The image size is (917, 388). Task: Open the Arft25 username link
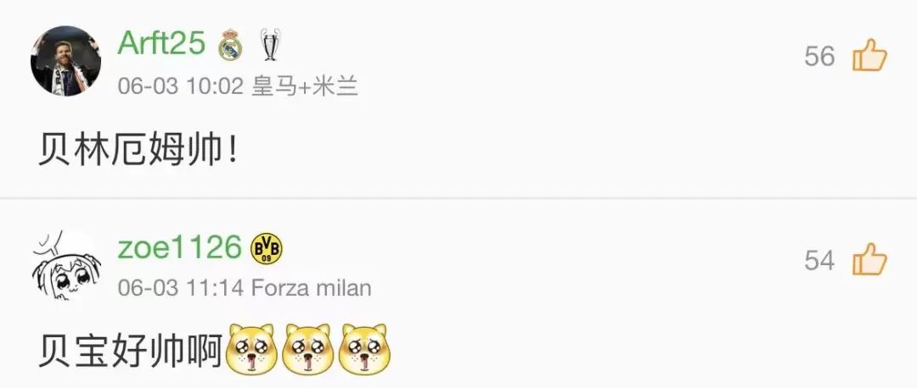[161, 43]
